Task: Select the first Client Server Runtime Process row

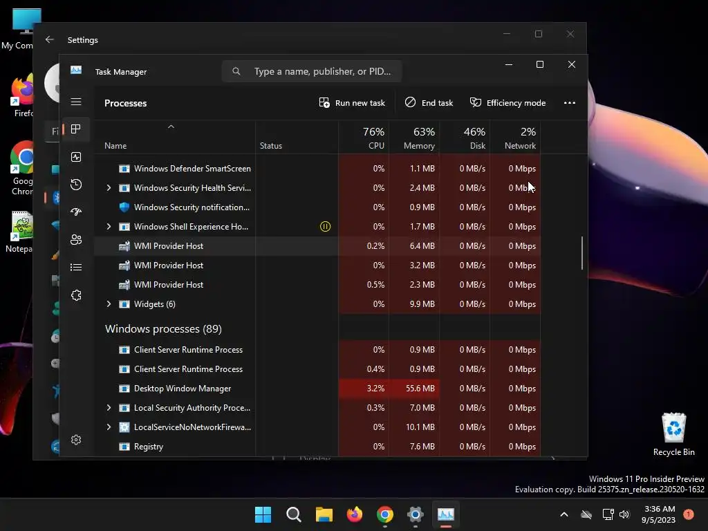Action: pos(317,349)
